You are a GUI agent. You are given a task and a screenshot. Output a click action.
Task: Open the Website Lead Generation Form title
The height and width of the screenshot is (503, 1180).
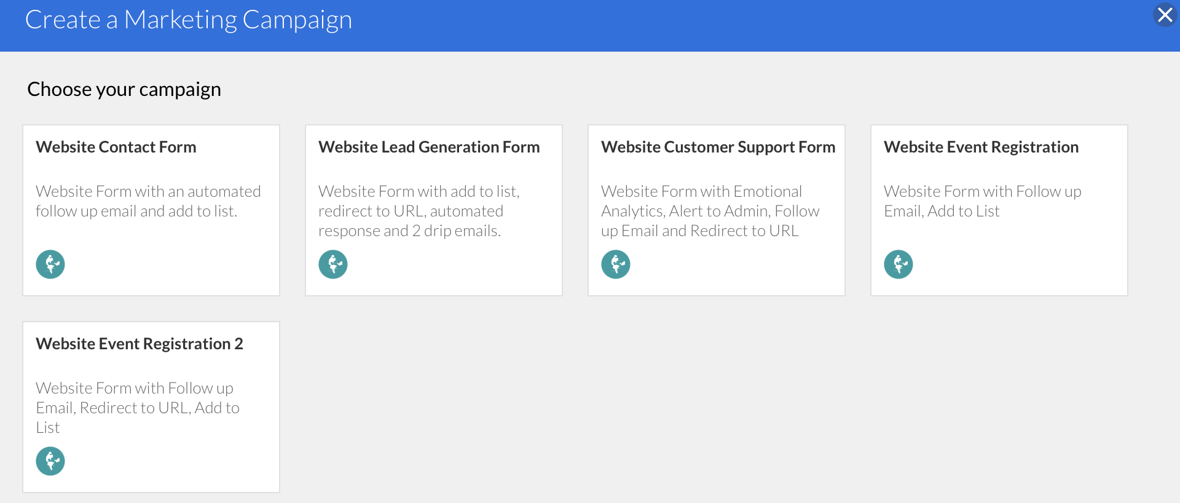click(x=429, y=147)
